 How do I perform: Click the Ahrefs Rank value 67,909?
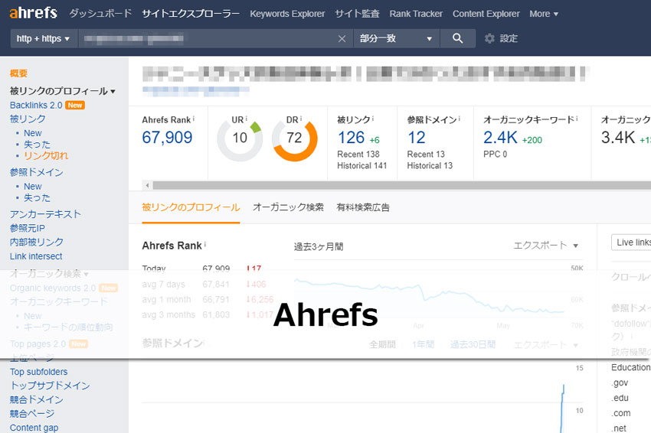(x=167, y=137)
